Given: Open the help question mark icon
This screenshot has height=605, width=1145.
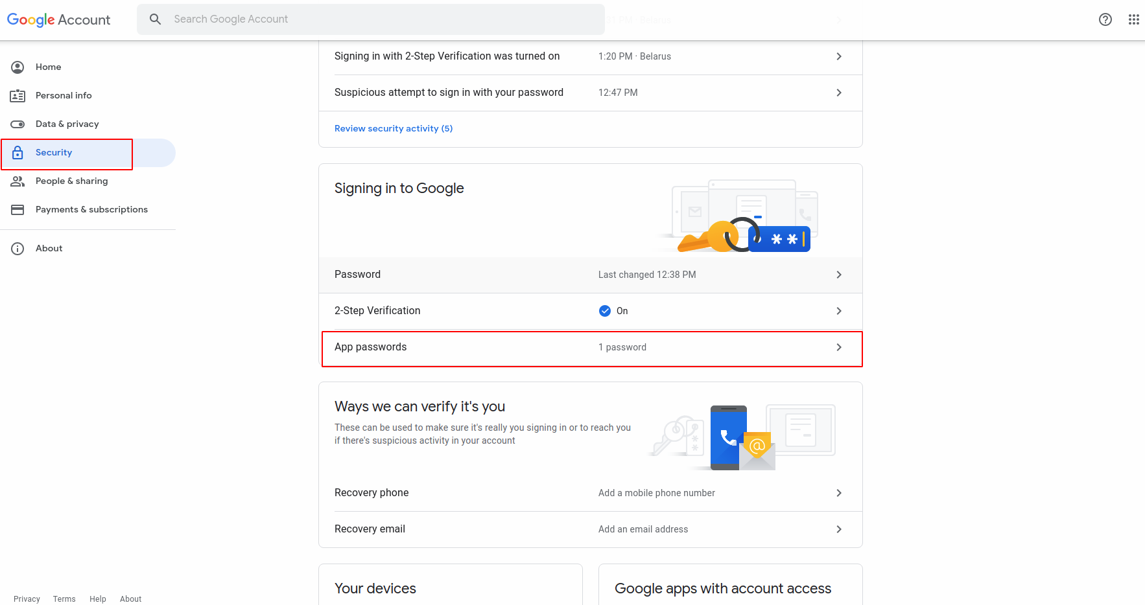Looking at the screenshot, I should point(1105,19).
